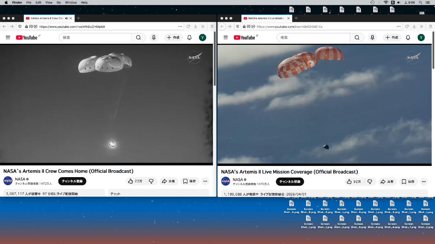The width and height of the screenshot is (435, 244).
Task: Go back in left browser window
Action: pyautogui.click(x=5, y=26)
